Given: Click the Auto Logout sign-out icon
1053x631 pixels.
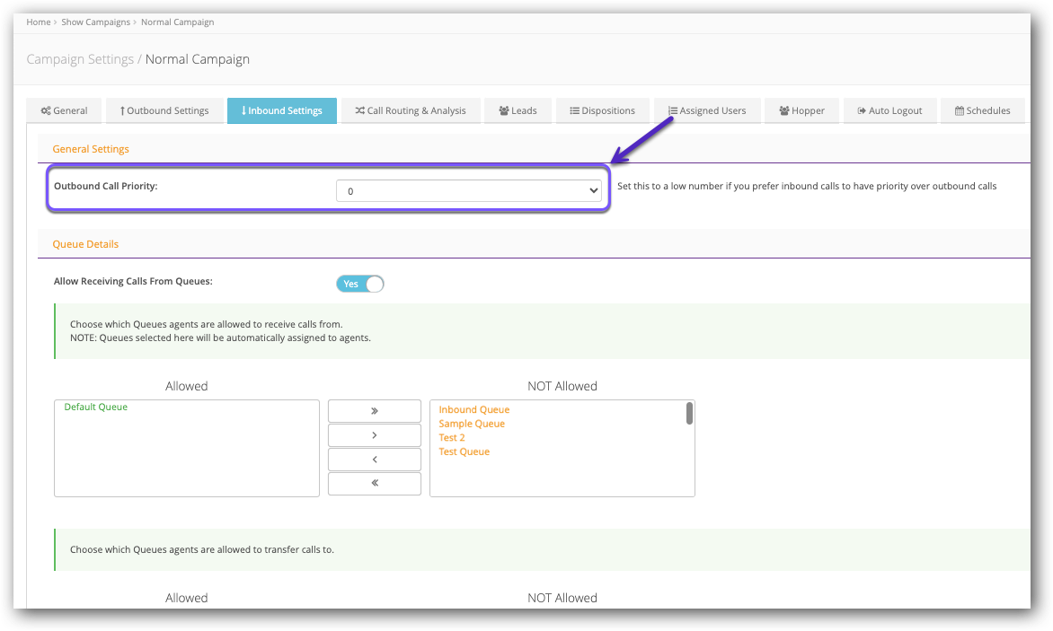Looking at the screenshot, I should (861, 110).
